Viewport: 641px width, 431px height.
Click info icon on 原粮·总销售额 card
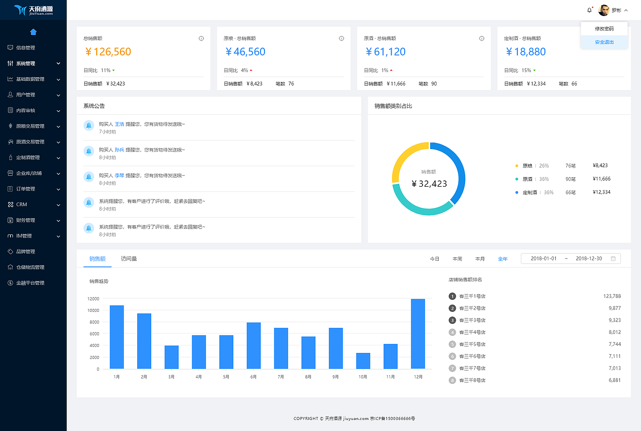pyautogui.click(x=342, y=39)
